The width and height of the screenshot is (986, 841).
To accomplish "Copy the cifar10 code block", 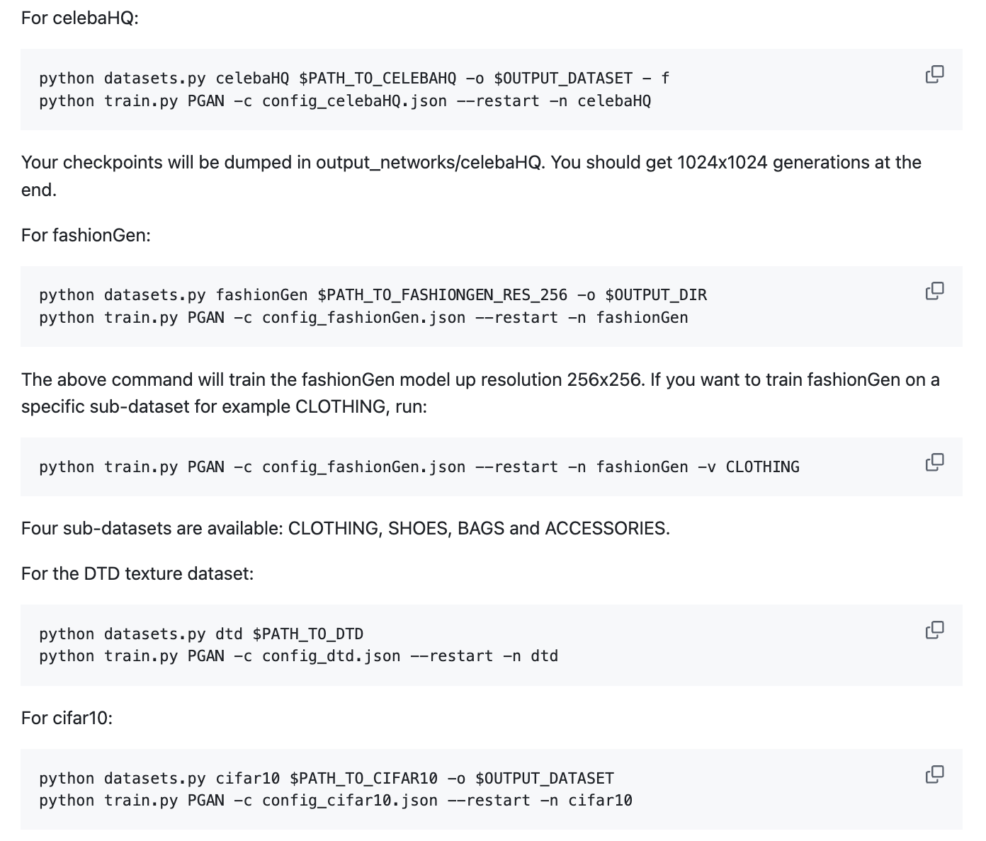I will (934, 774).
